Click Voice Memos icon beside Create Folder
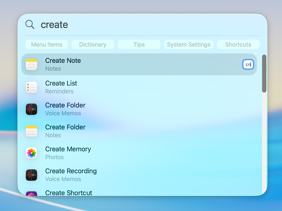The image size is (282, 211). coord(31,109)
